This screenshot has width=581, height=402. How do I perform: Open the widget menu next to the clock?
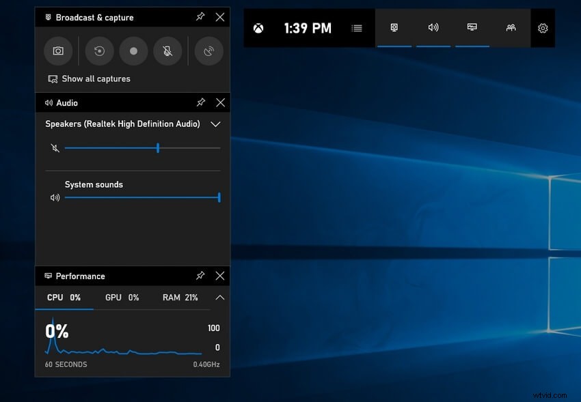click(356, 28)
